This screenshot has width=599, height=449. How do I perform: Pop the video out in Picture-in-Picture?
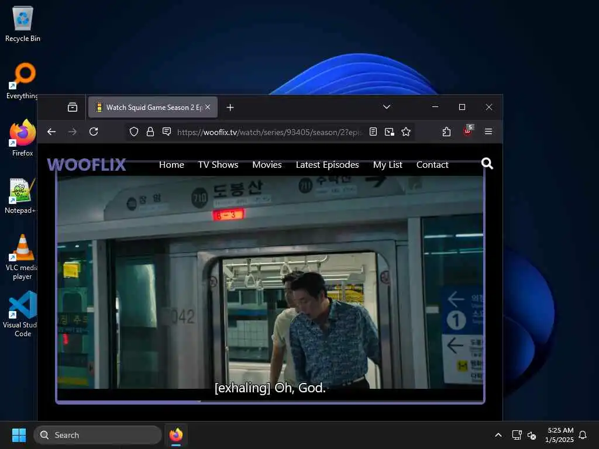coord(389,132)
